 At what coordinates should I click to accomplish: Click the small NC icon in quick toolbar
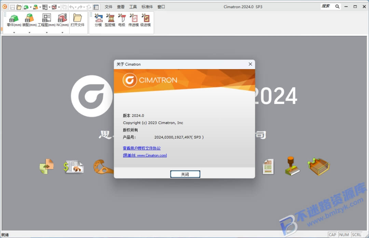coord(54,7)
